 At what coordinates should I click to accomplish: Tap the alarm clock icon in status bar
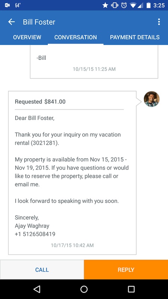pyautogui.click(x=124, y=5)
